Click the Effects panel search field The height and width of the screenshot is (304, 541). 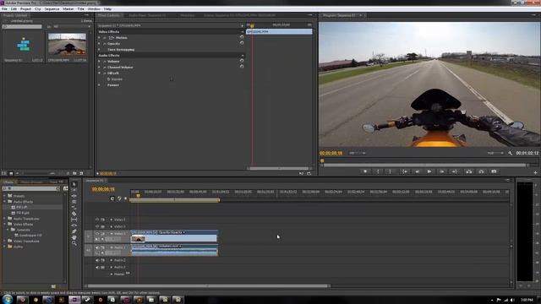[x=31, y=188]
